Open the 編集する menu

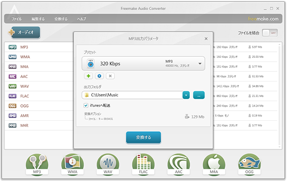(x=38, y=19)
